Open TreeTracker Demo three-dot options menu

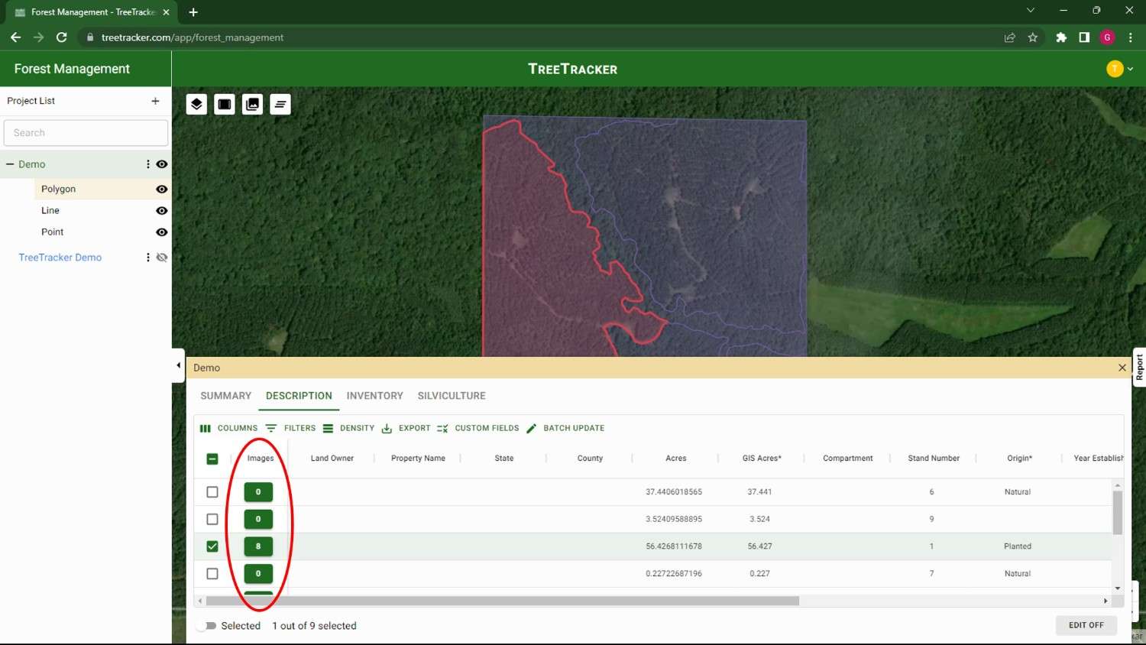[x=148, y=258]
